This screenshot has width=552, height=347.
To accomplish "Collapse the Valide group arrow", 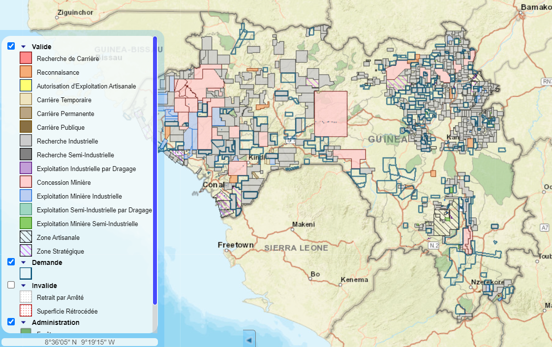I will coord(23,46).
